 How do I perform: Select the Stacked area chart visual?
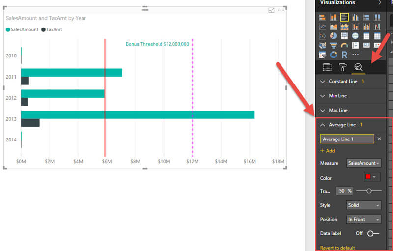344,27
